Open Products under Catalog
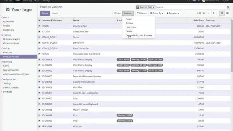The width and height of the screenshot is (233, 131). click(x=7, y=52)
